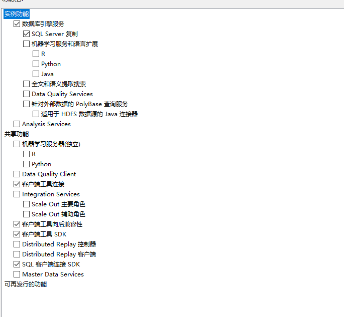Check Python under 机器学习服务器(独立)
344x317 pixels.
coord(26,164)
